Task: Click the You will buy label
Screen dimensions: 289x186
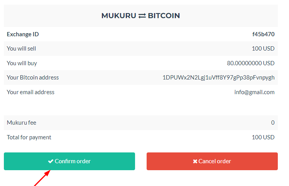Action: tap(22, 63)
